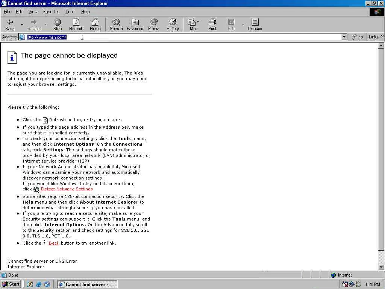The height and width of the screenshot is (289, 385).
Task: Open the View menu
Action: coord(33,12)
